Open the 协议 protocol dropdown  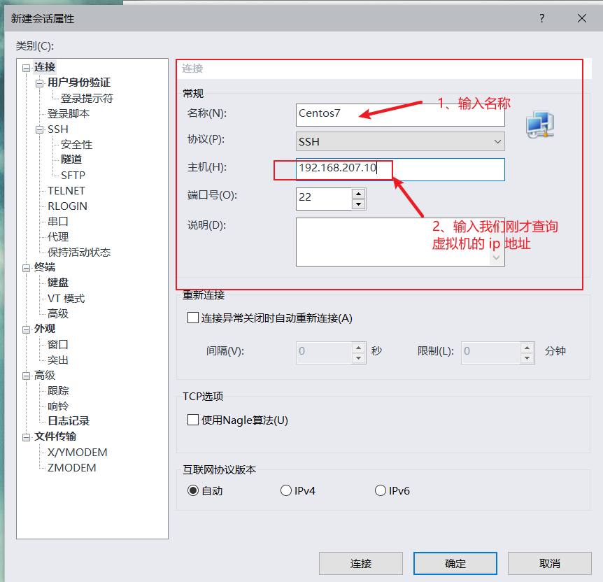(497, 141)
